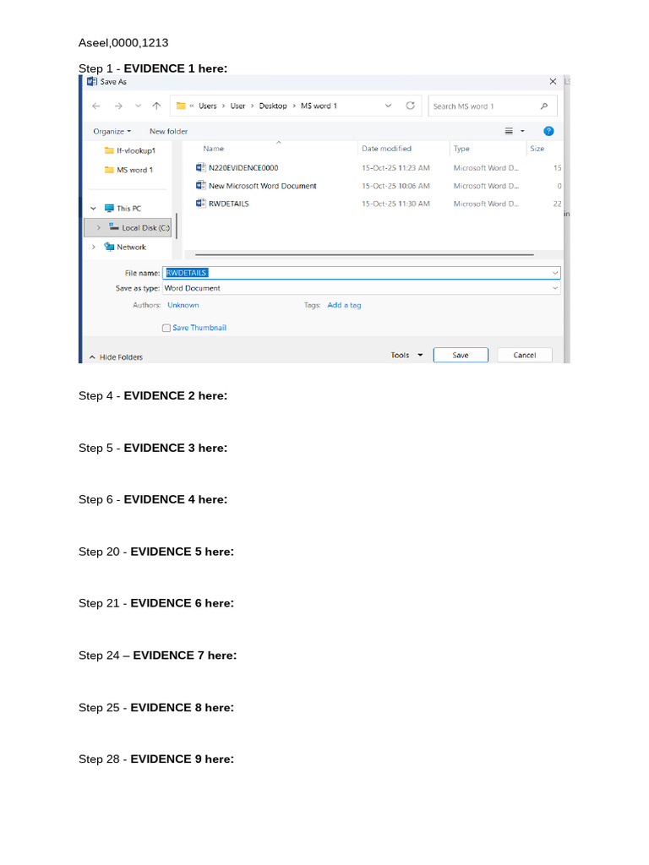Select MS word 1 folder in sidebar
Screen dimensions: 649x865
coord(129,170)
